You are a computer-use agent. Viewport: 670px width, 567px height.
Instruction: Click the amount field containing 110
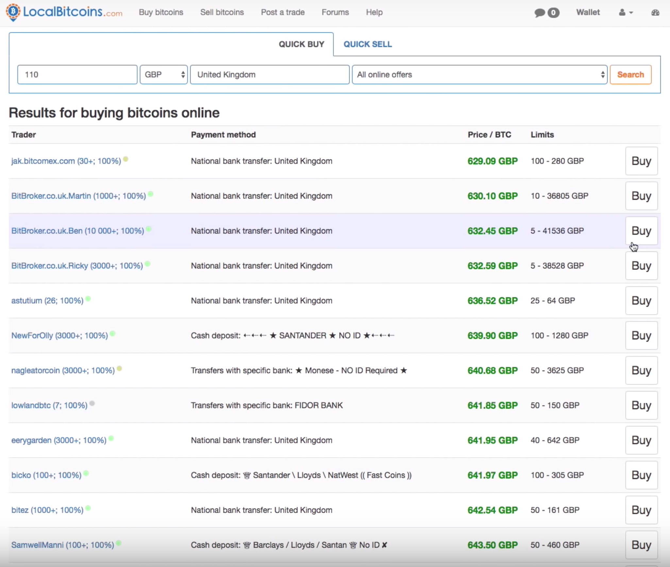coord(77,75)
